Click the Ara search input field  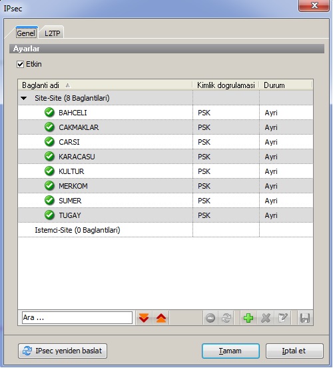pyautogui.click(x=77, y=318)
